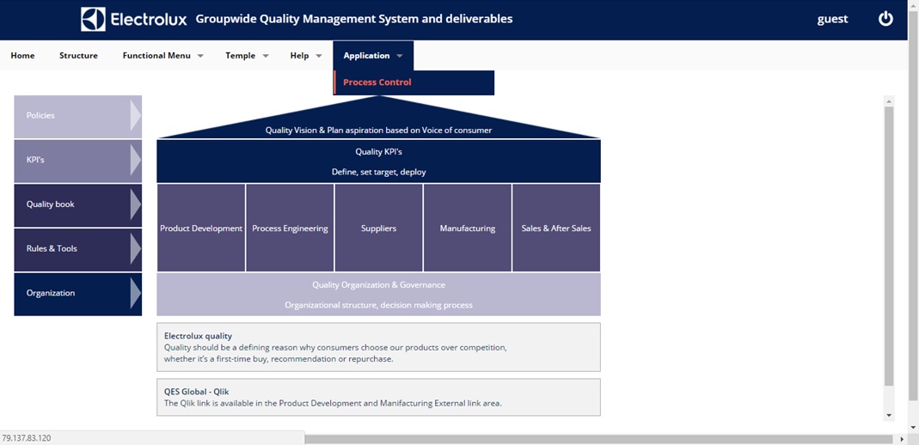The width and height of the screenshot is (919, 445).
Task: Click the power logout icon
Action: [885, 19]
